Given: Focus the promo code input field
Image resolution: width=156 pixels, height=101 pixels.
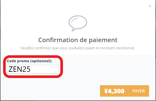Looking at the screenshot, I should click(x=33, y=69).
